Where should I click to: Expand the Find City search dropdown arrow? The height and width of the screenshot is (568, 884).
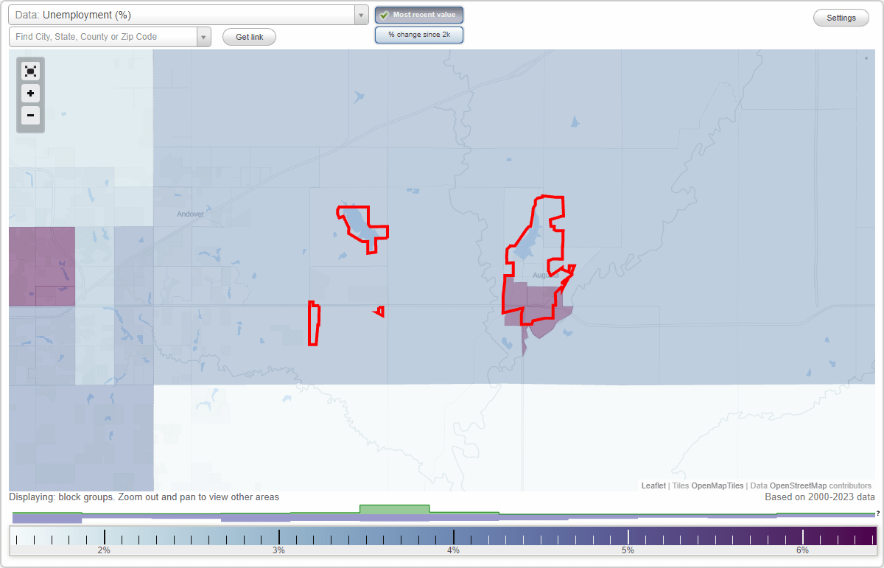[x=203, y=37]
